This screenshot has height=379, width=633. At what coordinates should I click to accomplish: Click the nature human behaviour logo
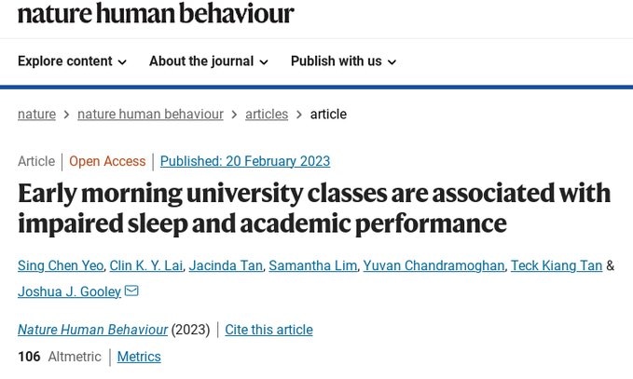pos(156,13)
